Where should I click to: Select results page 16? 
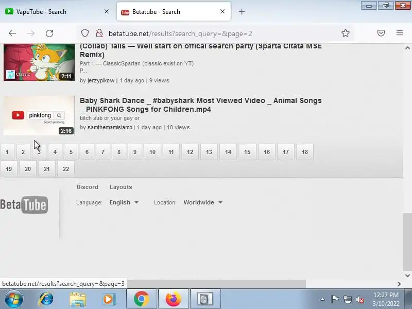coord(267,152)
